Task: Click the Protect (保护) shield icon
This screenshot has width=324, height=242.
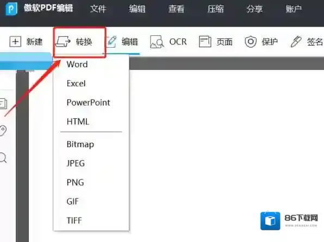Action: click(251, 42)
